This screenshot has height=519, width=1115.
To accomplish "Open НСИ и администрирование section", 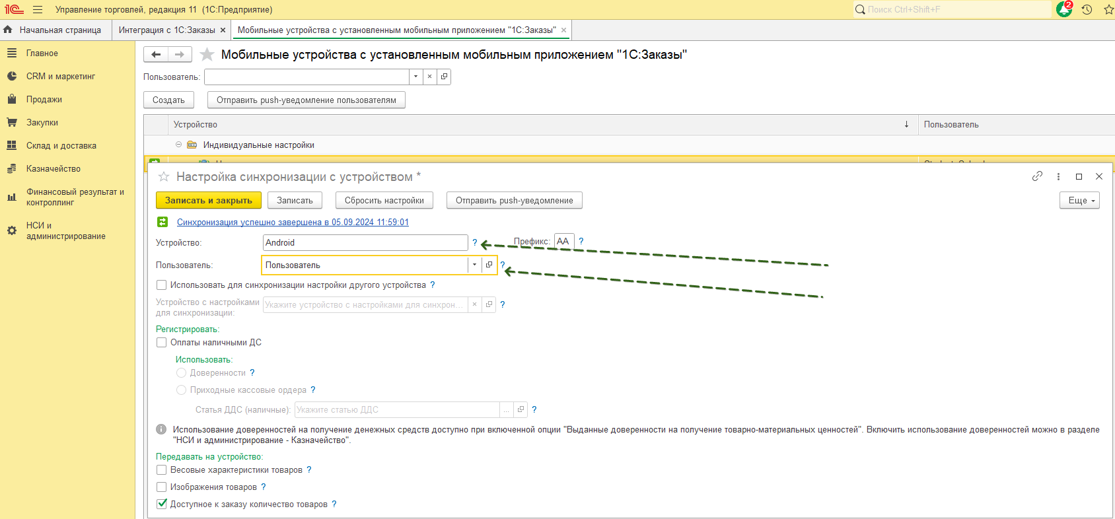I will click(x=66, y=231).
